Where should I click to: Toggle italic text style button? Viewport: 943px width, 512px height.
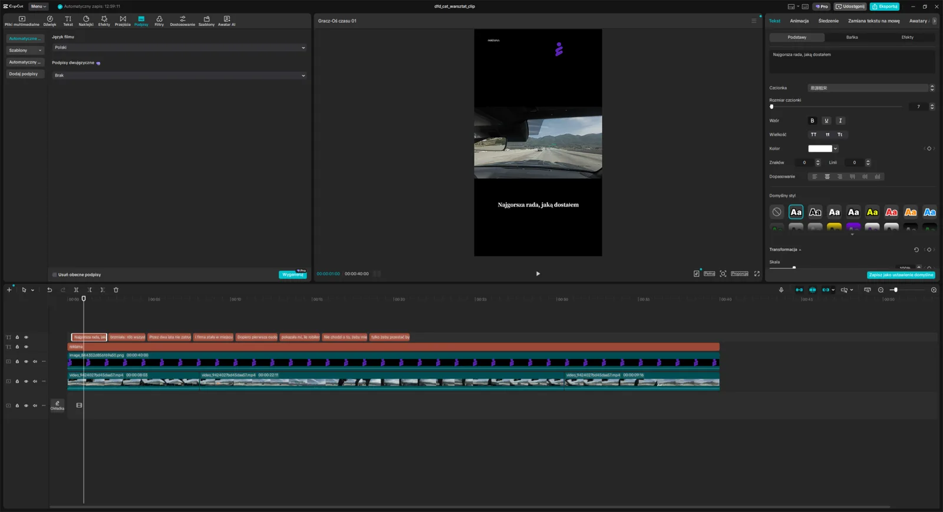click(840, 121)
